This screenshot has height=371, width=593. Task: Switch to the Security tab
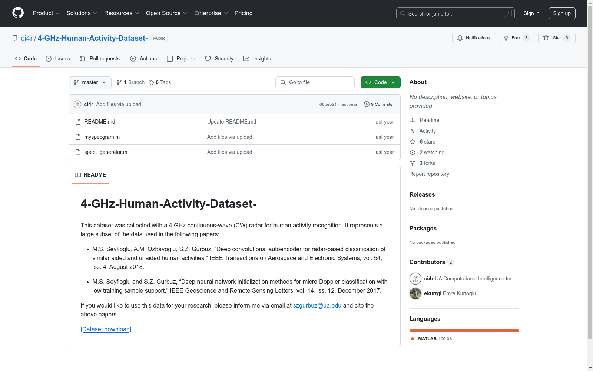tap(219, 59)
